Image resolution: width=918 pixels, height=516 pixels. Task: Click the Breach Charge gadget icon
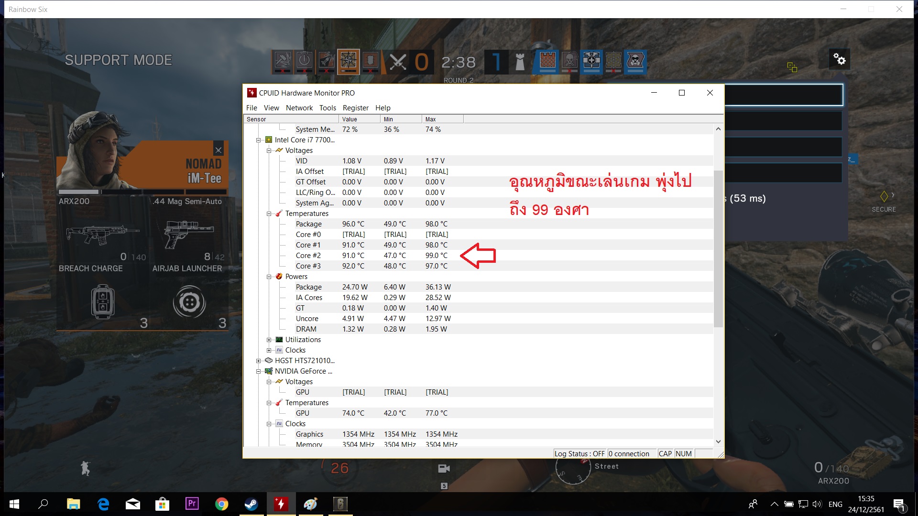coord(103,301)
